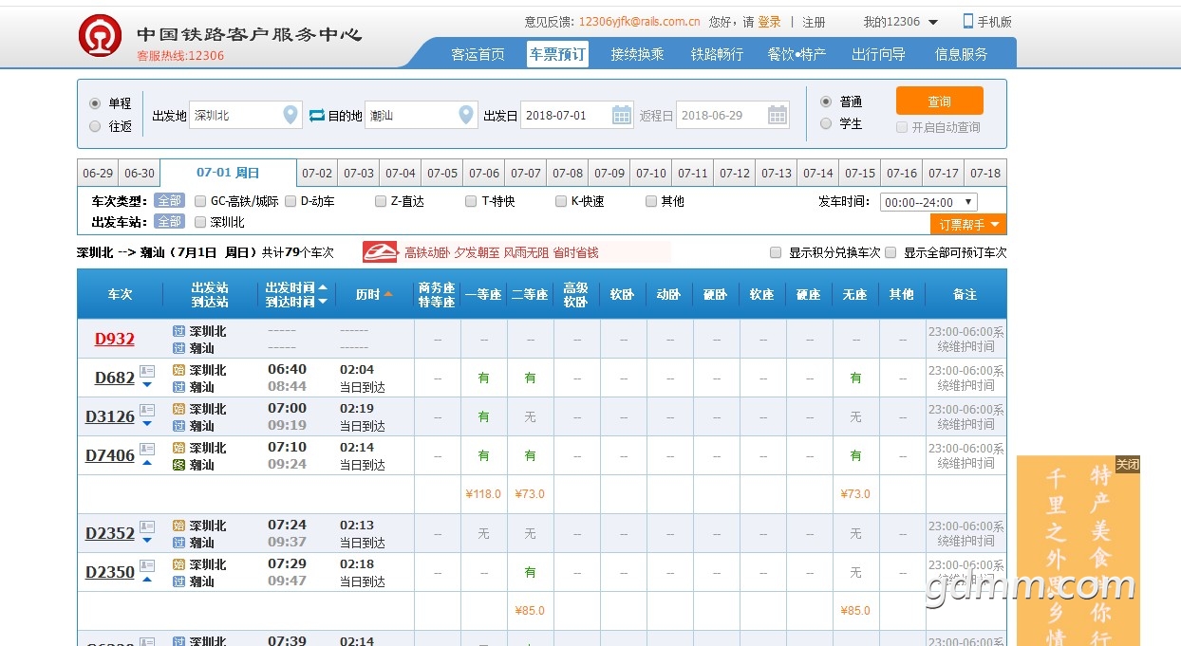Toggle 显示积分兑换车次 checkbox
1181x646 pixels.
click(776, 252)
